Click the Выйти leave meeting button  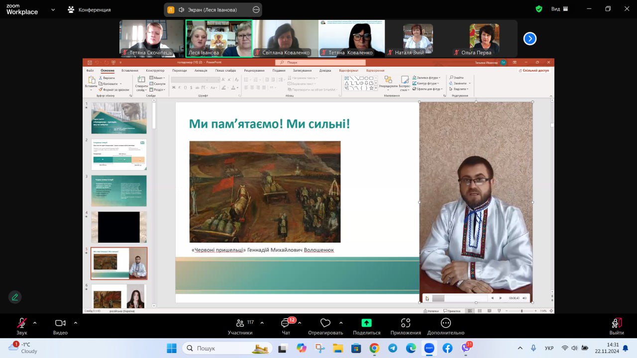617,326
